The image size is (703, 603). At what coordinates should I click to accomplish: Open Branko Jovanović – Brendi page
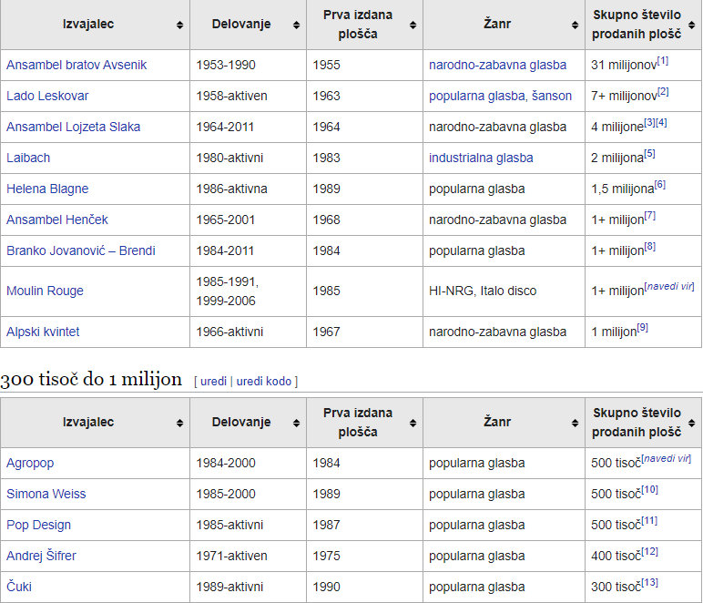[x=81, y=250]
